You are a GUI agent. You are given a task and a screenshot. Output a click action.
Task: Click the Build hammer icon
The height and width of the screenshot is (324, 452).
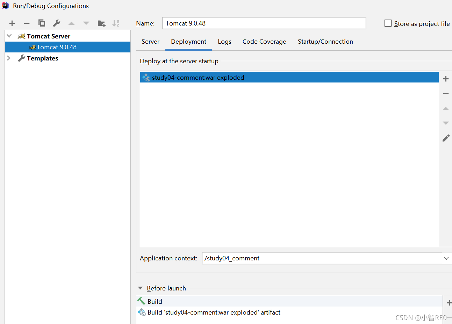(141, 301)
